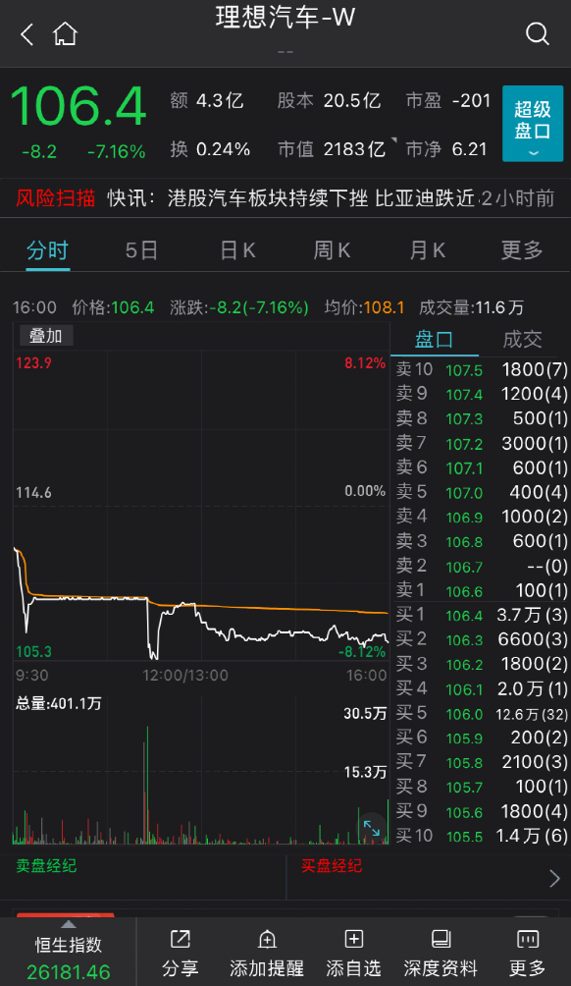Open search with magnifier icon

(x=537, y=34)
